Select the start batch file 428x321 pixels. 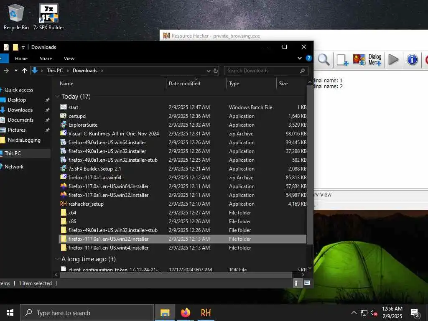pos(183,107)
